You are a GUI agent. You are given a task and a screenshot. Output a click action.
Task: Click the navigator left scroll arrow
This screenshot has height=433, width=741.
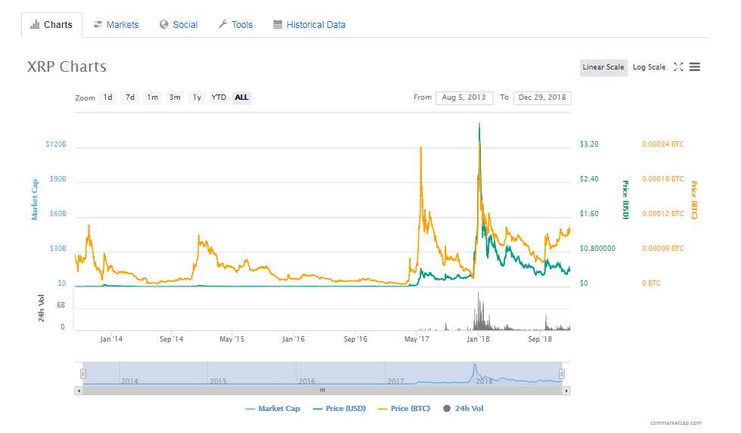[79, 391]
